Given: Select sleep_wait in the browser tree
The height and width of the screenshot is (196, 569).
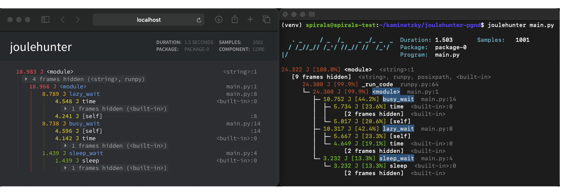Looking at the screenshot, I should [x=86, y=153].
